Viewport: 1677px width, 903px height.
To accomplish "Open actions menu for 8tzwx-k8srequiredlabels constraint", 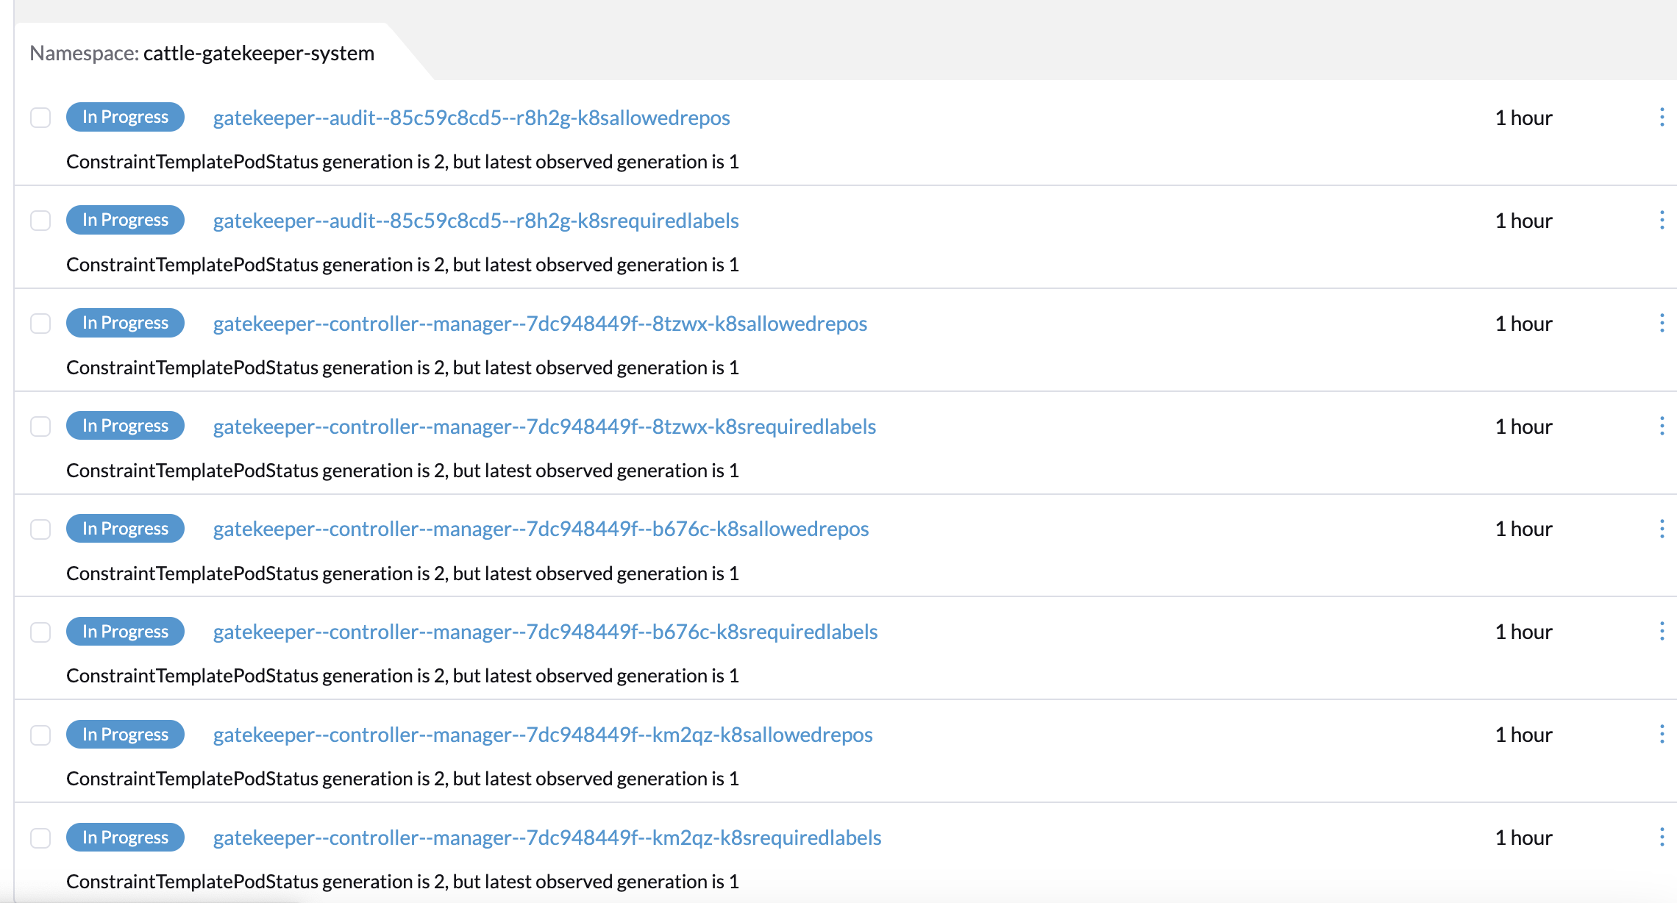I will (1662, 425).
